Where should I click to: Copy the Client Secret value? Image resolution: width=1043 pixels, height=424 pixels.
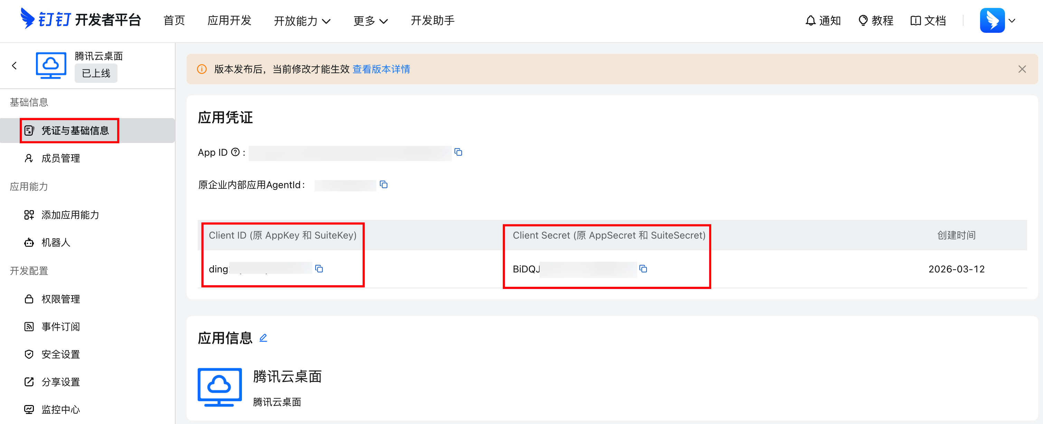[643, 269]
